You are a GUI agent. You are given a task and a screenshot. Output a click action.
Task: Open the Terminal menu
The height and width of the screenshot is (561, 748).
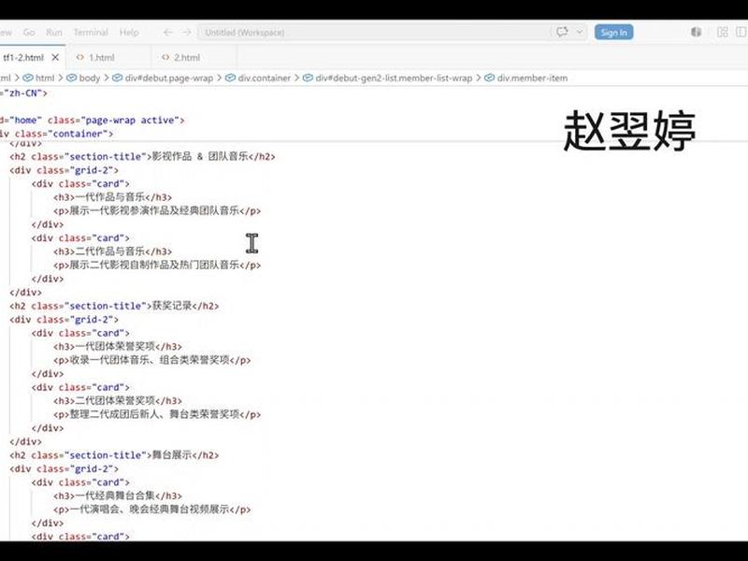91,33
